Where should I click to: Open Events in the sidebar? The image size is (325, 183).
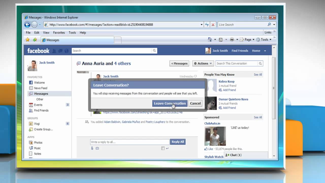click(x=38, y=105)
